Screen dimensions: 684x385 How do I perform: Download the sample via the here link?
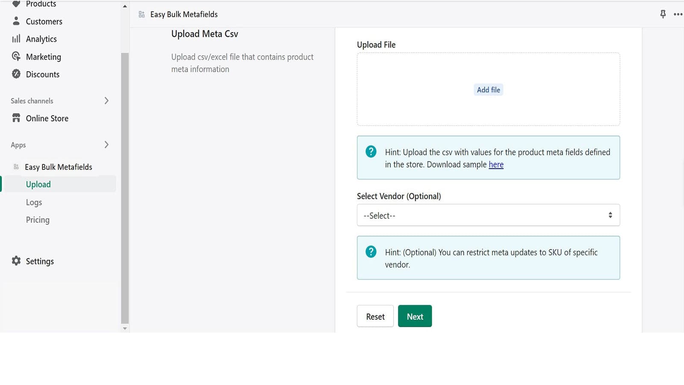point(496,165)
